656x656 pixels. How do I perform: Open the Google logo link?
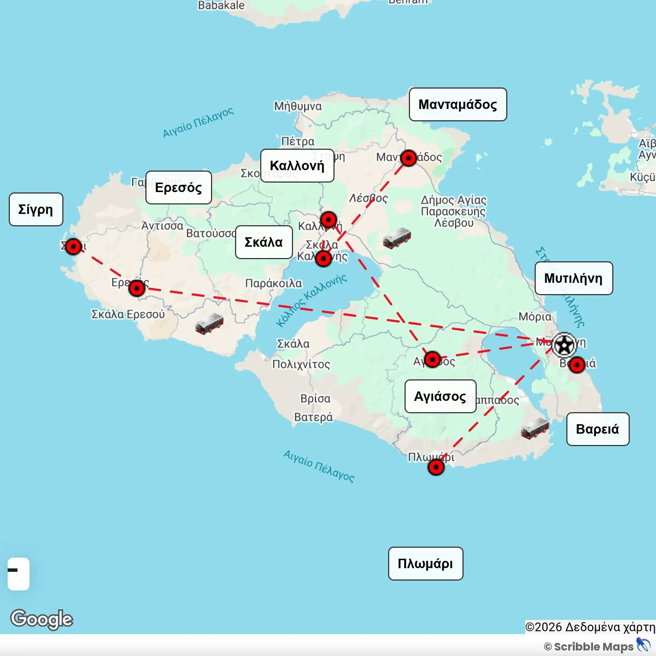pos(42,619)
